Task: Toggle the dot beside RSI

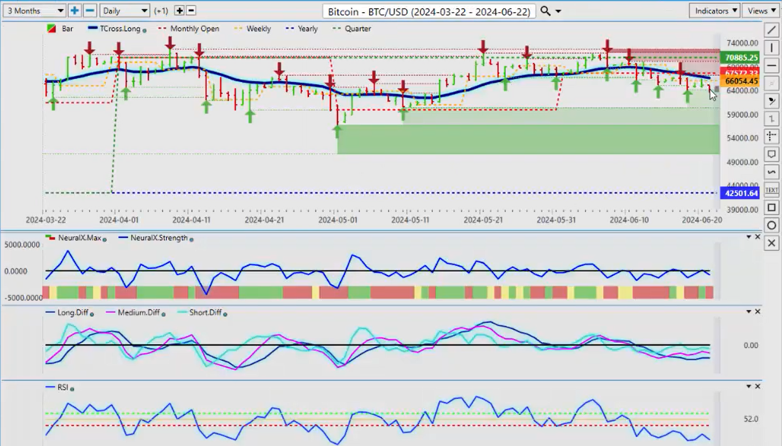Action: [x=72, y=389]
